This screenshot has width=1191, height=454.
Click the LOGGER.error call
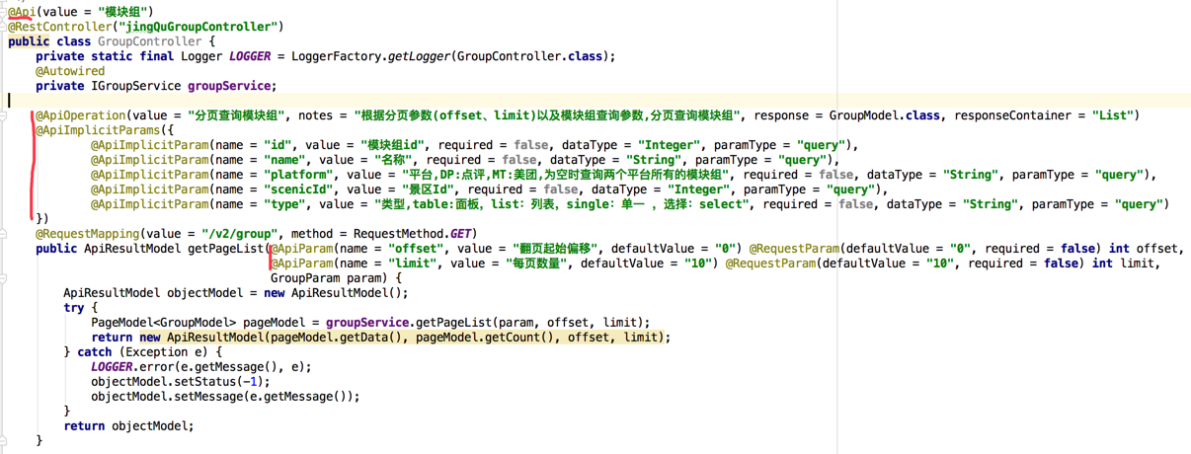click(130, 367)
